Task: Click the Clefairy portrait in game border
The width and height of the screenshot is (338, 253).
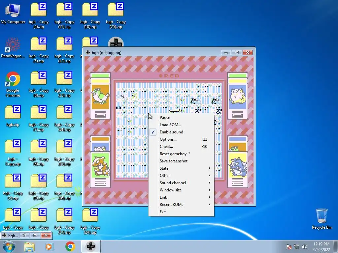Action: click(x=237, y=97)
